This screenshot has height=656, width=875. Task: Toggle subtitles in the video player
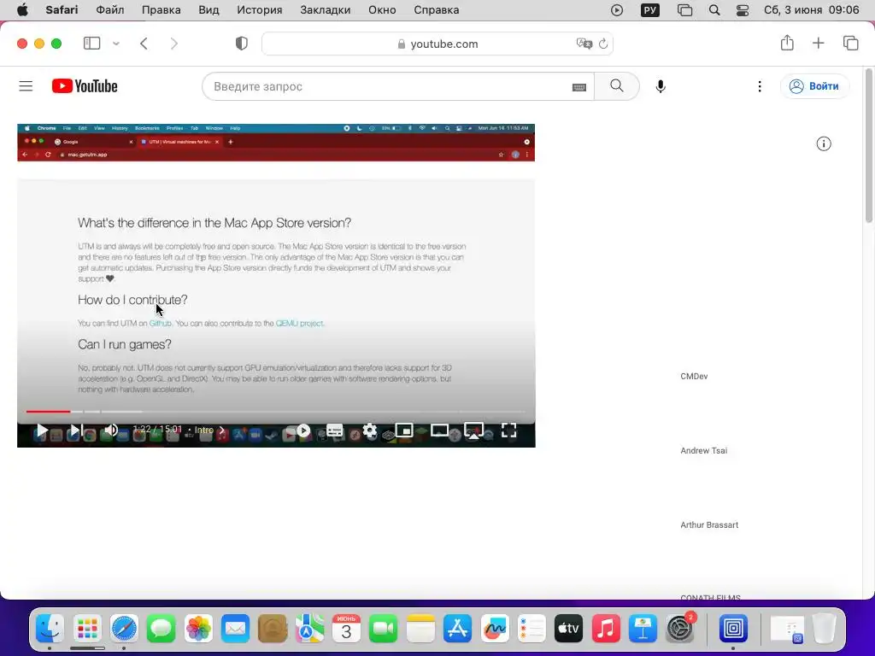tap(335, 430)
